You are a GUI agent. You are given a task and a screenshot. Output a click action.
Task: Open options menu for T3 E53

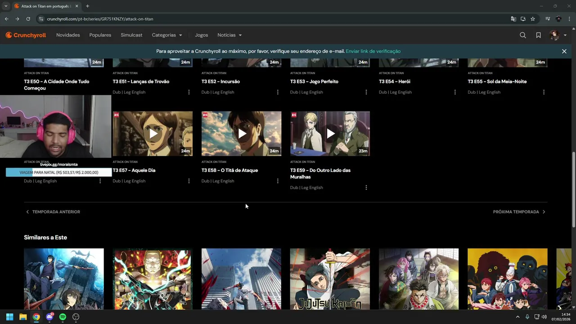tap(366, 92)
